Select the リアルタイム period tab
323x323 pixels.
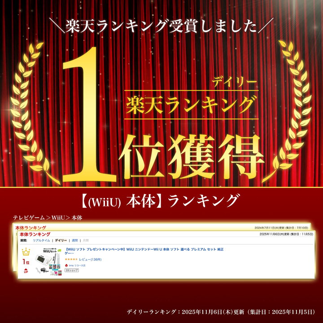coord(41,240)
